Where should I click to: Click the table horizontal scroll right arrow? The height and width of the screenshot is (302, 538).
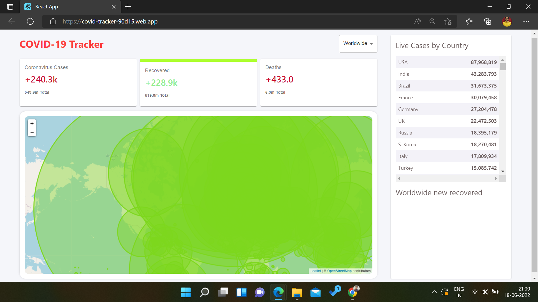click(496, 178)
